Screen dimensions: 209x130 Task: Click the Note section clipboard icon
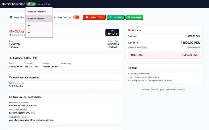129,68
